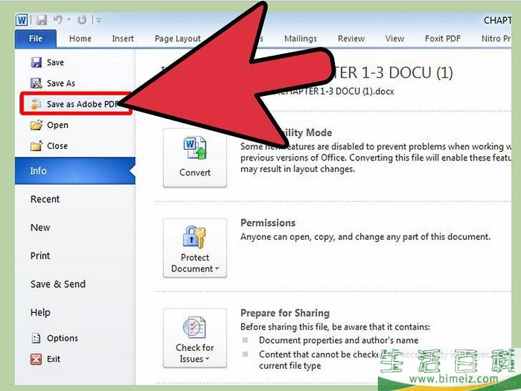Click the 'Save As' menu label
This screenshot has width=521, height=391.
[x=61, y=83]
